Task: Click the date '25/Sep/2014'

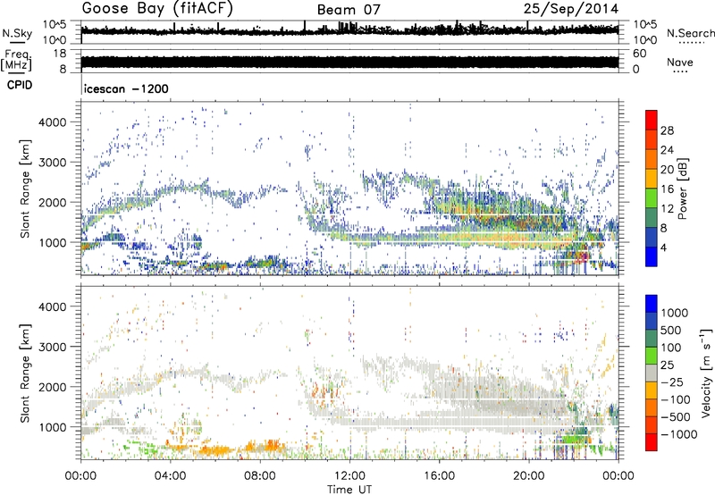Action: click(x=571, y=9)
